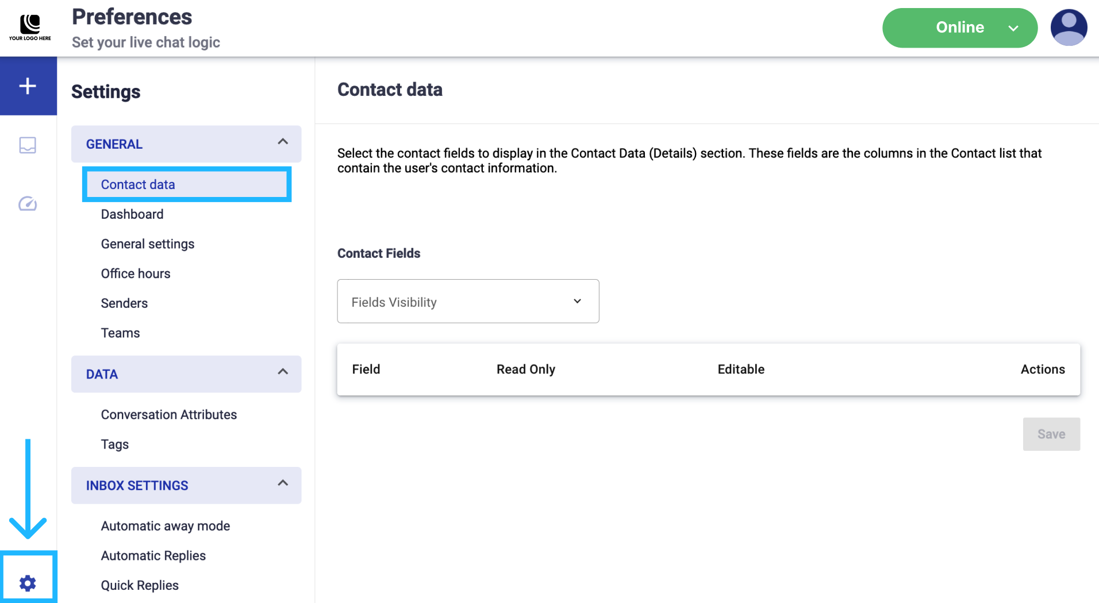Open the inbox icon in sidebar

pyautogui.click(x=28, y=145)
